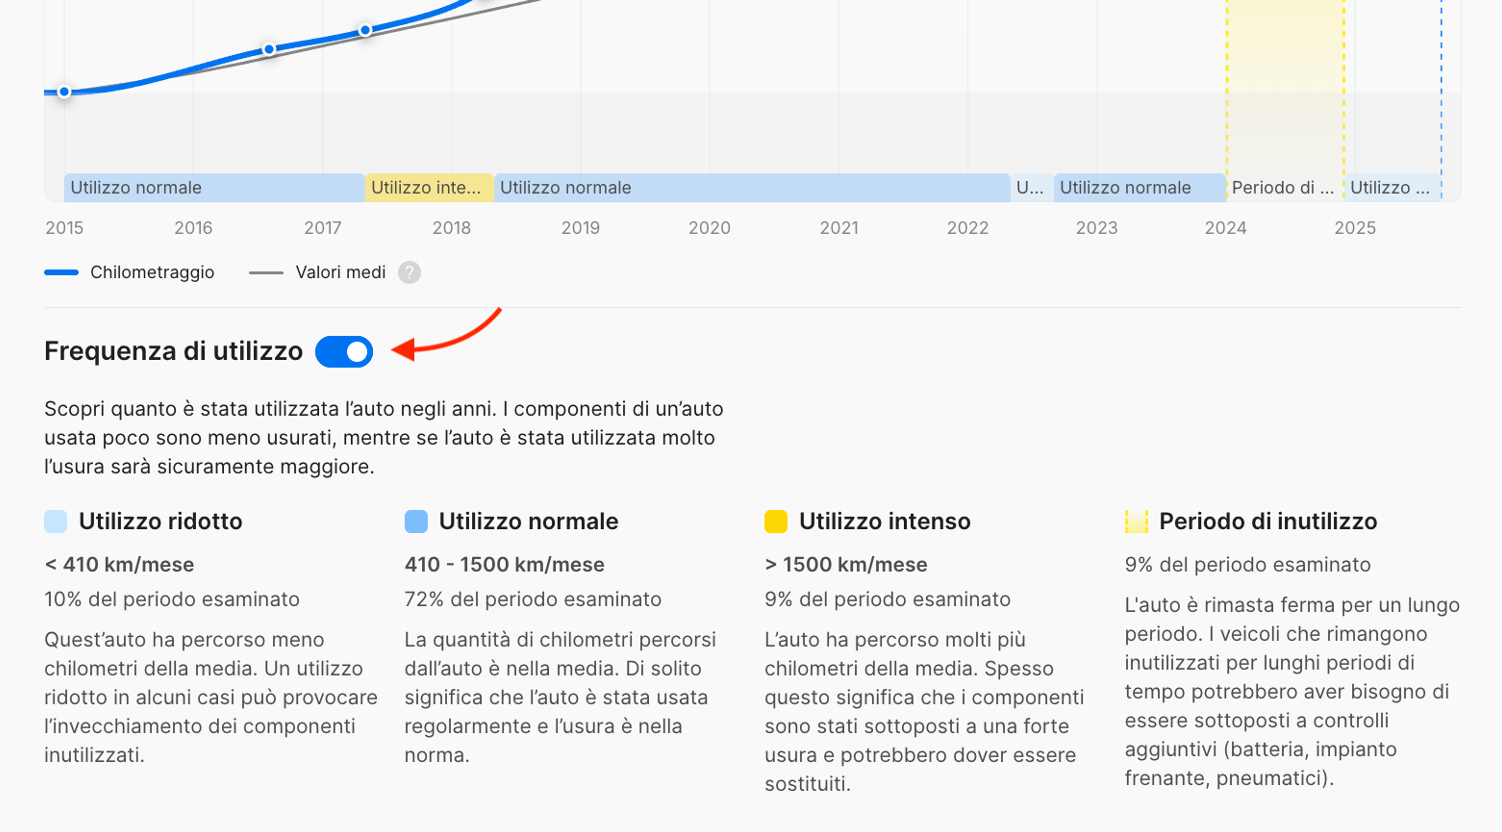Click the 2021 axis label
This screenshot has width=1502, height=832.
839,227
